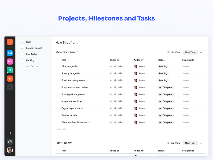Open the user profile avatar
213x160 pixels.
tap(10, 150)
